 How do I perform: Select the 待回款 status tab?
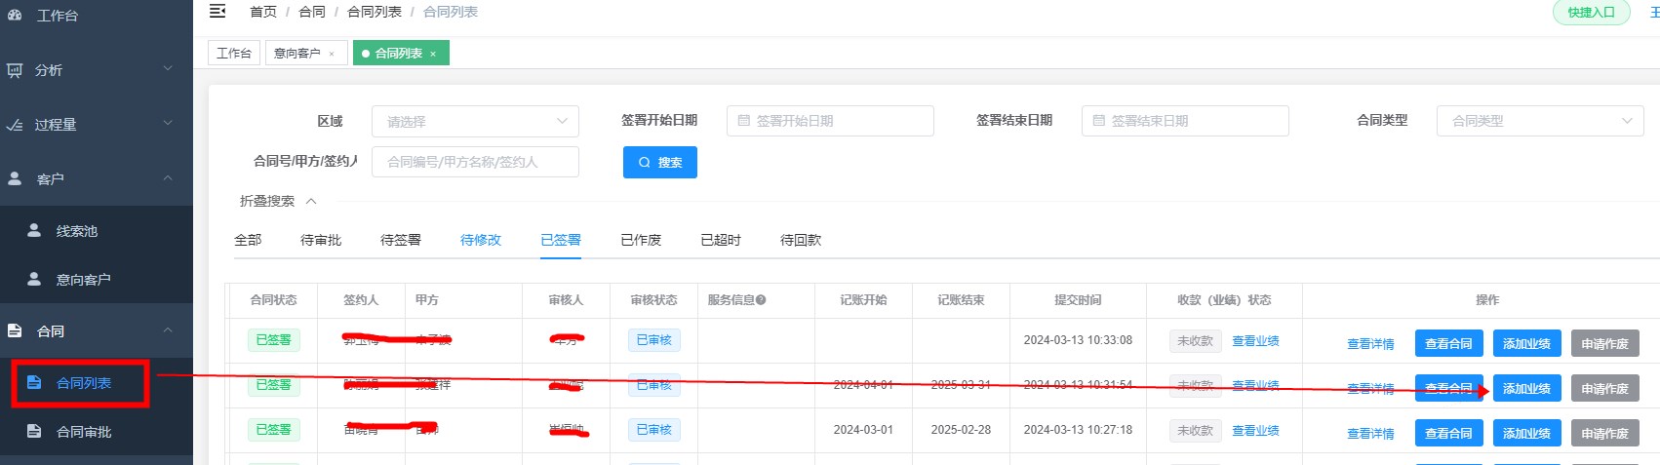(801, 240)
